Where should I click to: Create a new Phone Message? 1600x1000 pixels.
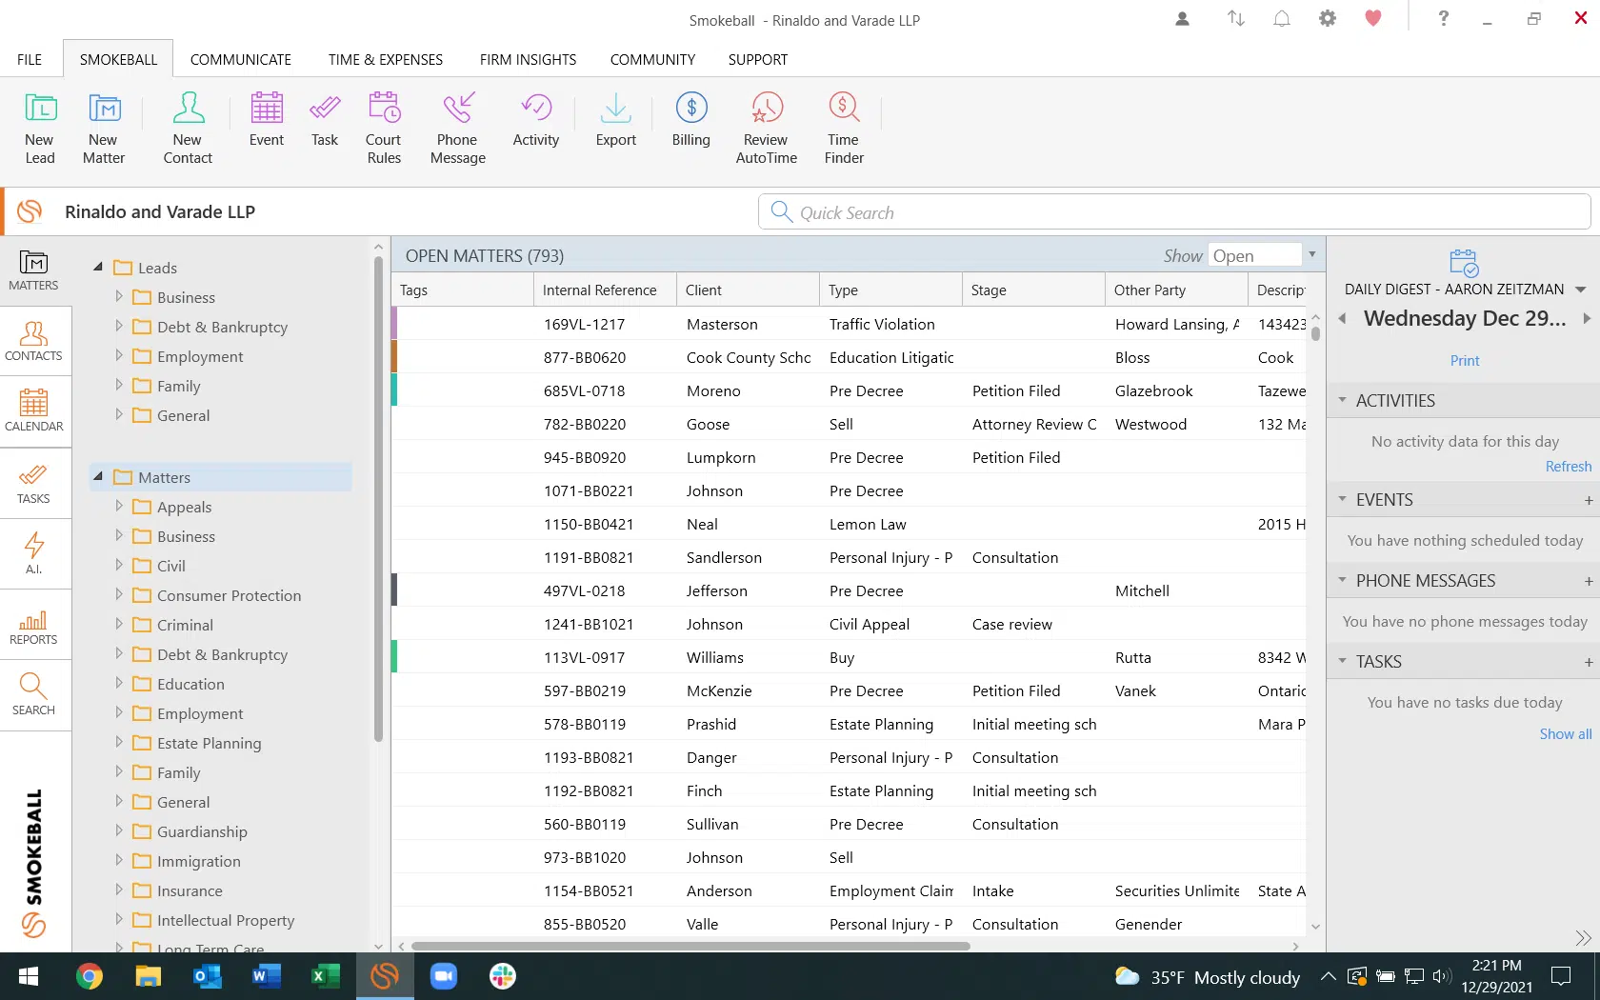click(x=457, y=127)
